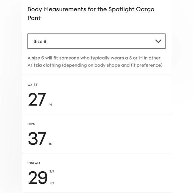
Task: Click the inseam value 29
Action: pyautogui.click(x=38, y=178)
